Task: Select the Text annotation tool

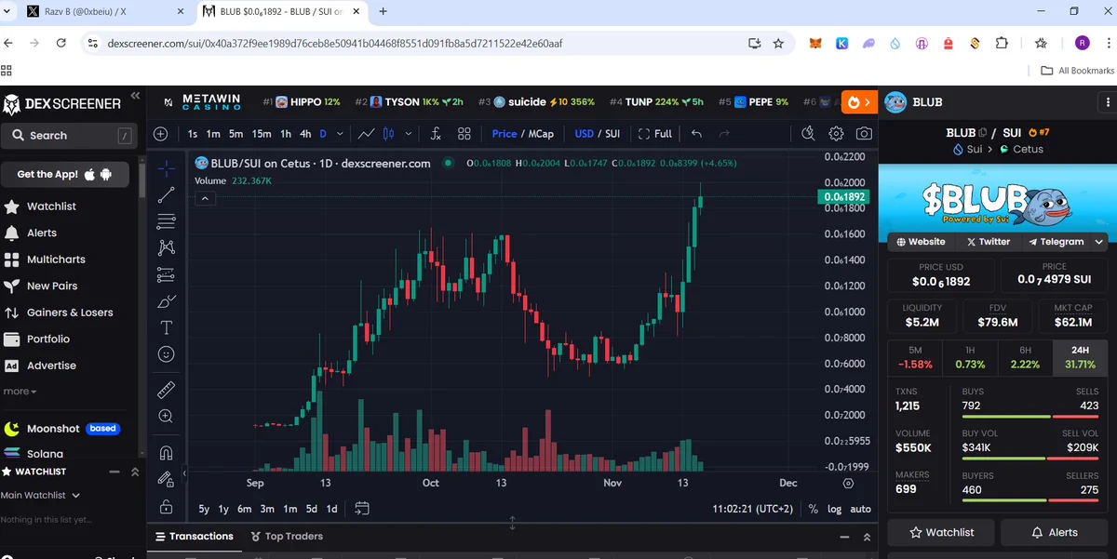Action: pyautogui.click(x=167, y=327)
